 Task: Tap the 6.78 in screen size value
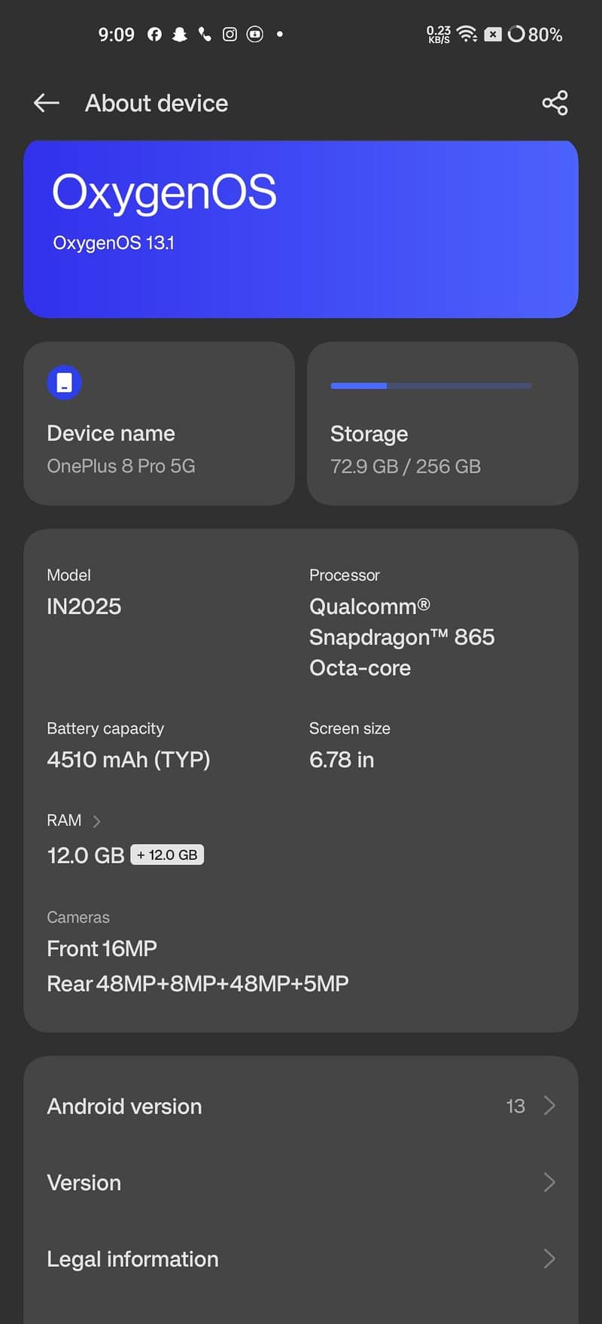tap(342, 760)
